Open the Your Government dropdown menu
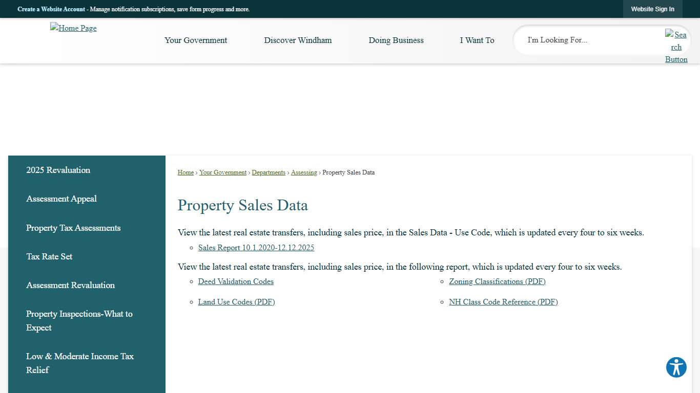The image size is (700, 393). click(196, 40)
